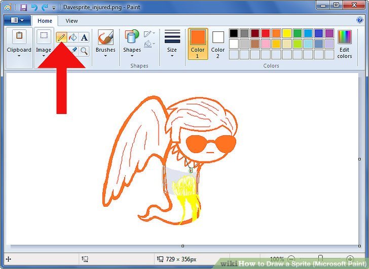Expand the Shapes gallery dropdown

[132, 44]
